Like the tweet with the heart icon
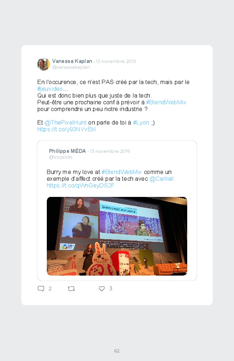Viewport: 234px width, 361px height. click(x=102, y=289)
